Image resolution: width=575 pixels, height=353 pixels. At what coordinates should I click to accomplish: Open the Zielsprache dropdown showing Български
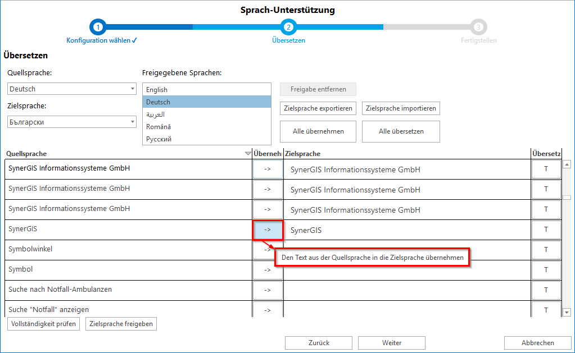(x=72, y=122)
